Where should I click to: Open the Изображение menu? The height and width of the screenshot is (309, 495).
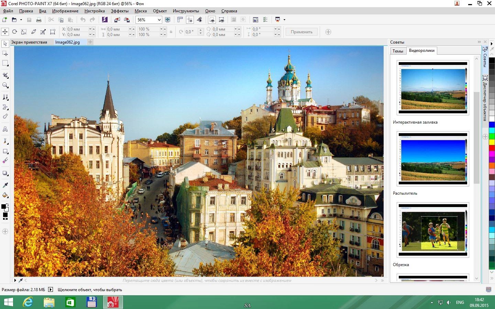click(x=65, y=11)
